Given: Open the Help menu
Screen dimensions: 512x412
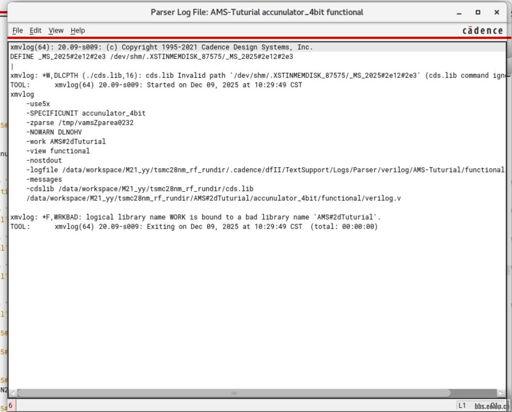Looking at the screenshot, I should (x=78, y=30).
